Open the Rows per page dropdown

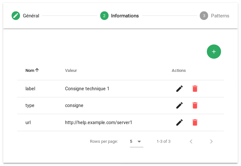click(137, 142)
